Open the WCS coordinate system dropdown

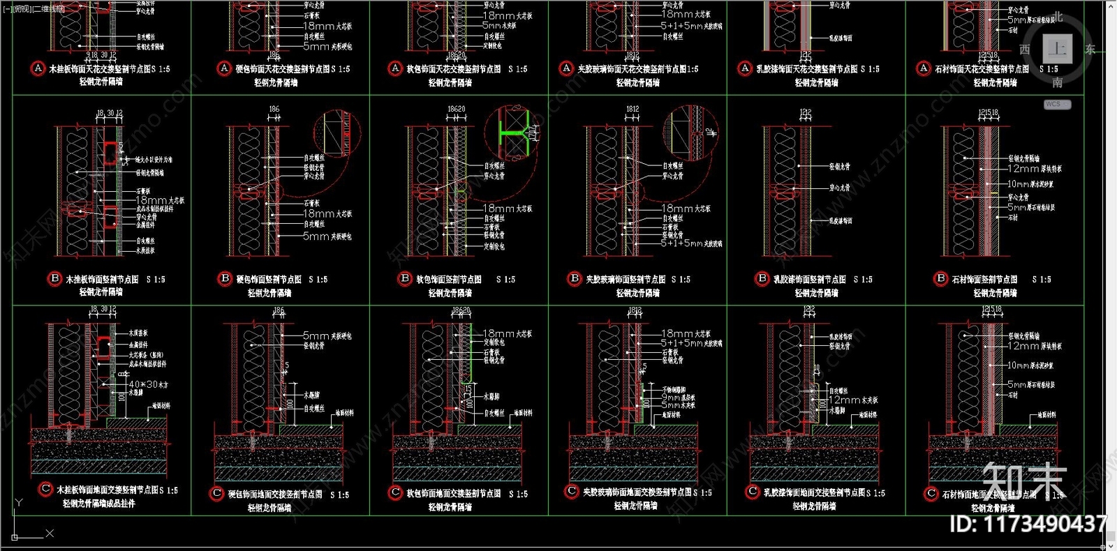point(1058,105)
